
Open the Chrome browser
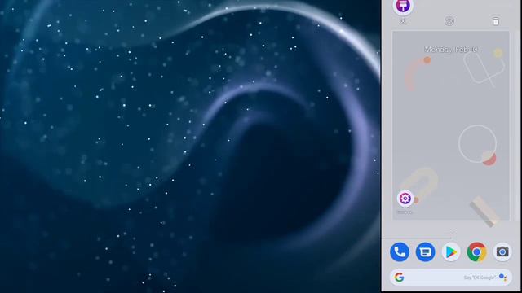click(476, 252)
